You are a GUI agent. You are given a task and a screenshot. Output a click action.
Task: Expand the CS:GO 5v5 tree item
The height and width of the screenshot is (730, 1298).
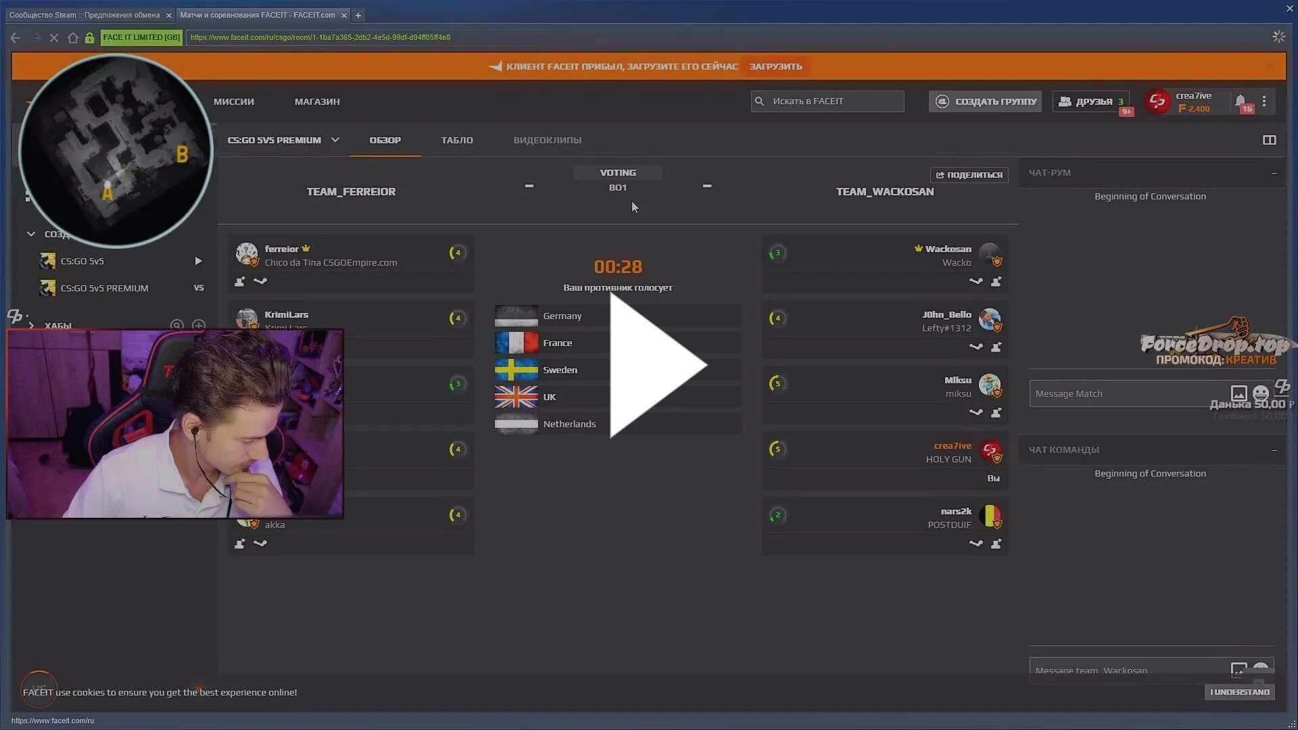[198, 260]
